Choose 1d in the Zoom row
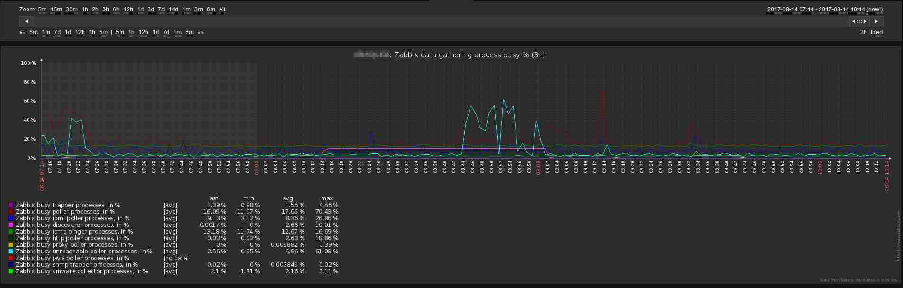Screen dimensions: 903x288 (140, 9)
